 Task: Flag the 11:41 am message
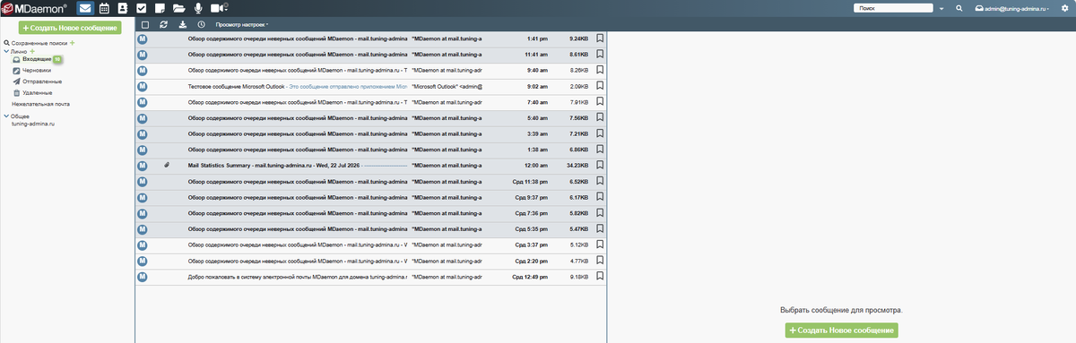tap(600, 54)
